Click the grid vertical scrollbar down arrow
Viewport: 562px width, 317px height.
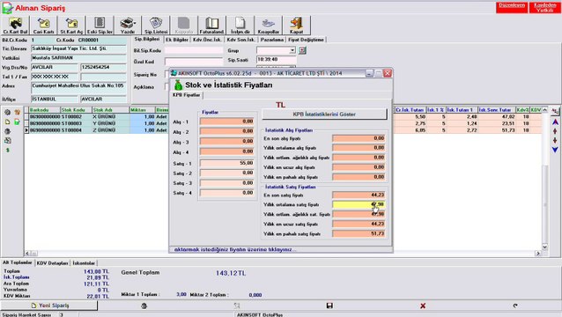pyautogui.click(x=544, y=247)
